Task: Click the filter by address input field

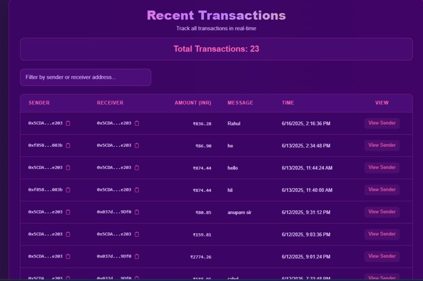Action: tap(86, 77)
